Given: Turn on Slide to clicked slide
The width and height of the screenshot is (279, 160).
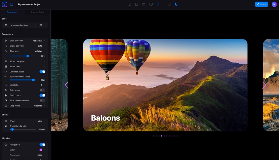Looking at the screenshot, I should pos(42,101).
